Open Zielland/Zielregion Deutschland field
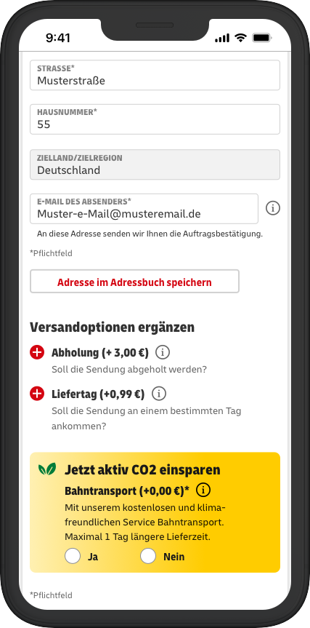The width and height of the screenshot is (310, 628). (x=155, y=164)
